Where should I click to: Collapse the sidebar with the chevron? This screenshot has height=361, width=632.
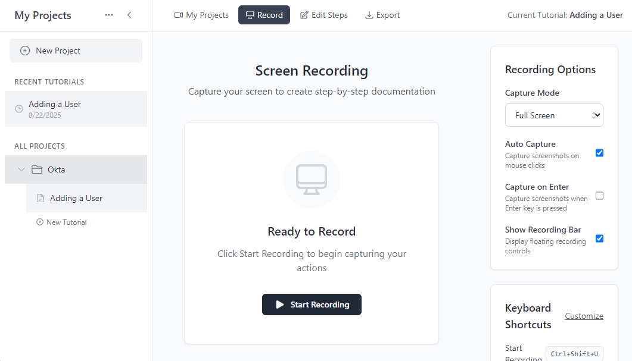pyautogui.click(x=129, y=15)
